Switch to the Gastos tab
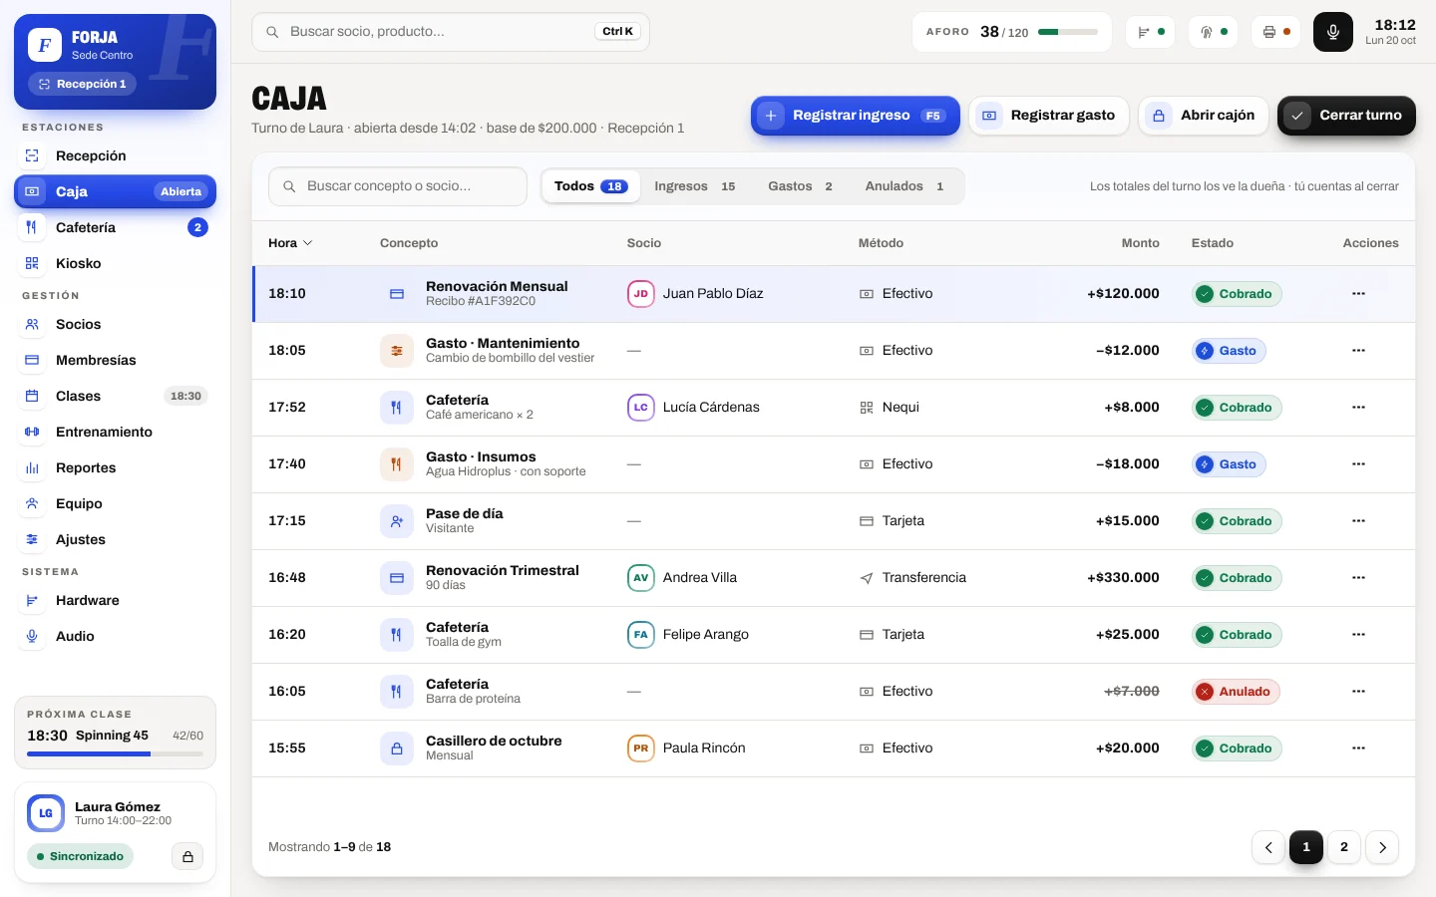The image size is (1436, 897). pyautogui.click(x=801, y=186)
